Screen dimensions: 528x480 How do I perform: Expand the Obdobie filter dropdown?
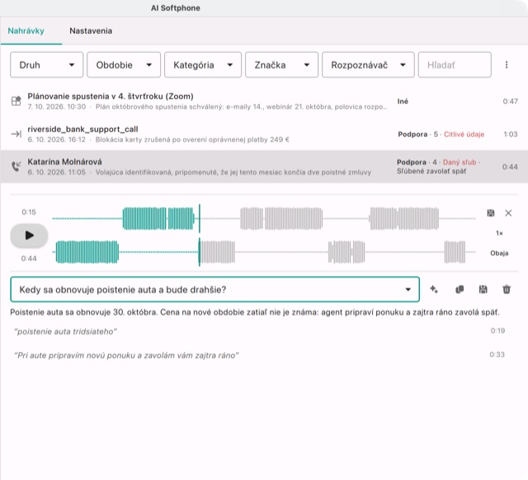124,64
